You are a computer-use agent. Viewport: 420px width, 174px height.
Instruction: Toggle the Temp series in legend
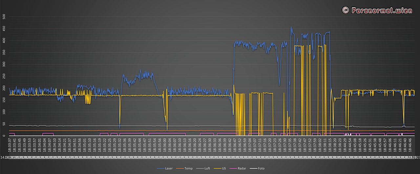(x=189, y=168)
